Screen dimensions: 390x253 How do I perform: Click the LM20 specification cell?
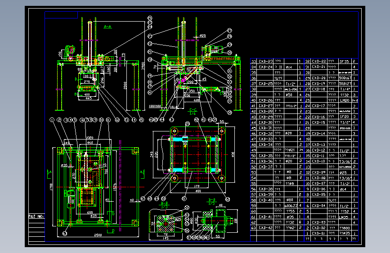[345, 100]
